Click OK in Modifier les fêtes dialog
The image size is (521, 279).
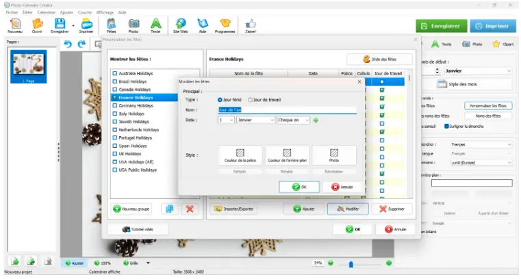pos(299,187)
